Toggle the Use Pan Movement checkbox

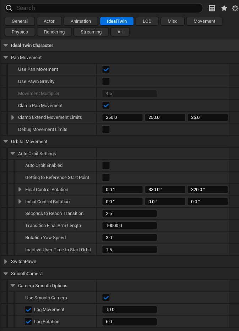click(x=106, y=69)
